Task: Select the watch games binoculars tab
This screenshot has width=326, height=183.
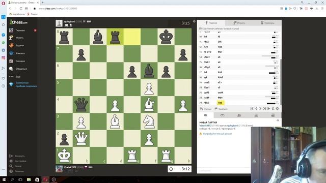Action: tap(222, 115)
